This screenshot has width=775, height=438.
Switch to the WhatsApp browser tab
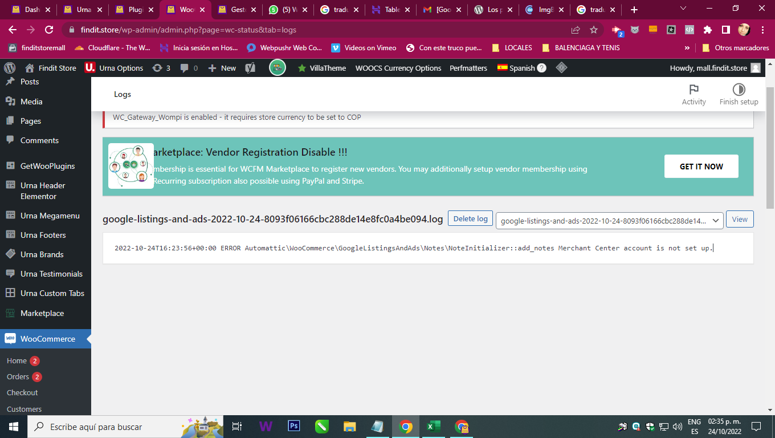click(x=288, y=10)
